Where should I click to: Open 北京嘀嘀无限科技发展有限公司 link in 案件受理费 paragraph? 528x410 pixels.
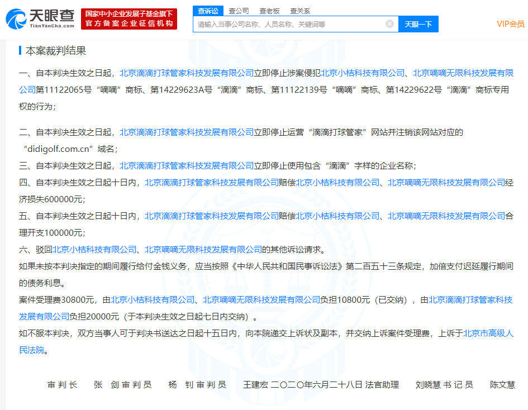261,299
